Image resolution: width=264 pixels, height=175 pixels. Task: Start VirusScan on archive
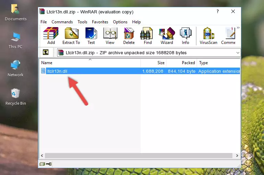[x=208, y=36]
